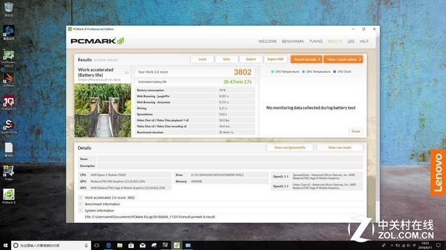Open the LOG tab
Viewport: 446px width, 250px height.
coord(351,42)
